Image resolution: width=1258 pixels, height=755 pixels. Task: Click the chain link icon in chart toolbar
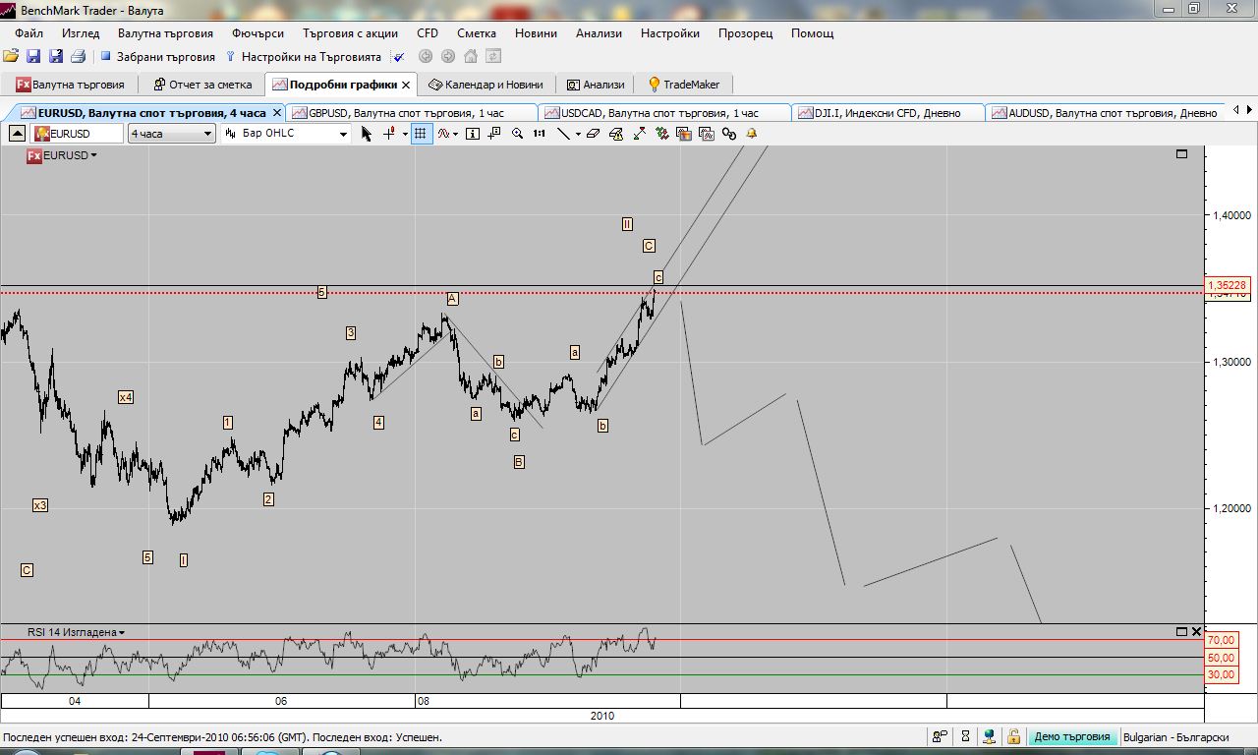[728, 134]
